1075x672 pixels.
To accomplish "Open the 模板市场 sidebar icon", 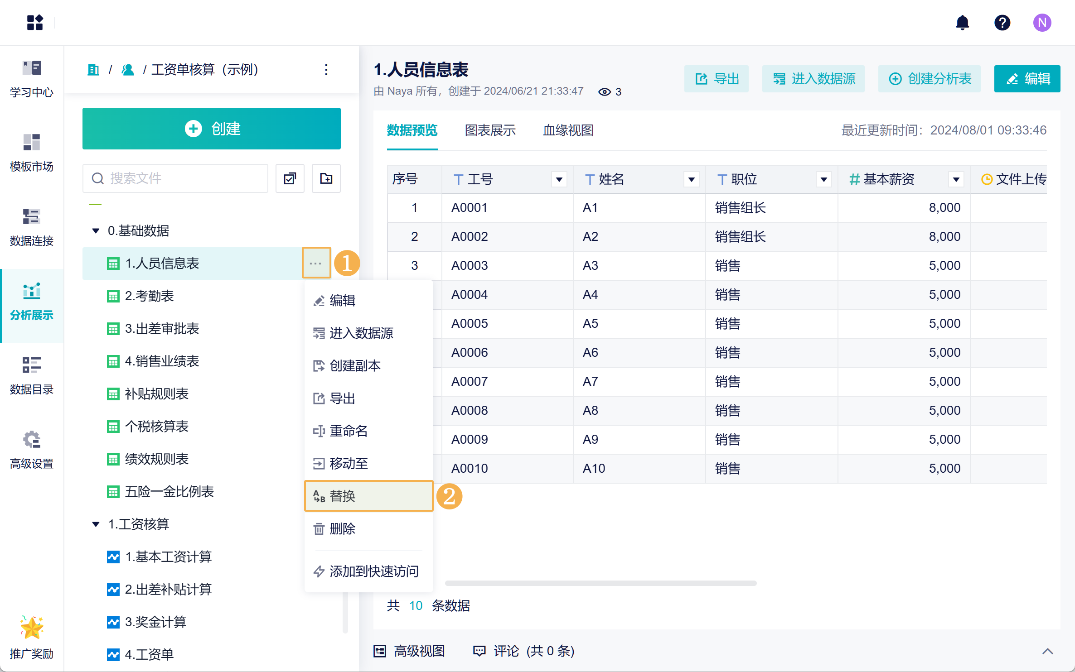I will click(32, 143).
